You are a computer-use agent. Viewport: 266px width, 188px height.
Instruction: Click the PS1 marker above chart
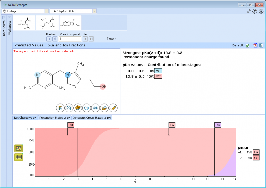[x=71, y=125]
